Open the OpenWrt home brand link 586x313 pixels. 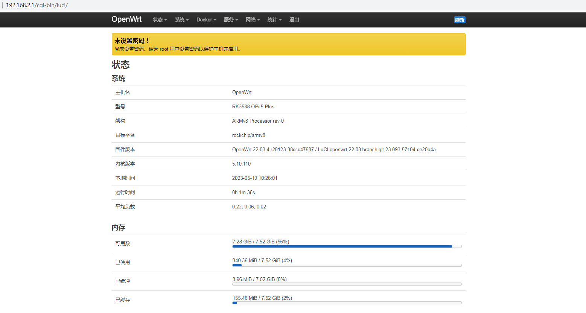pos(126,19)
